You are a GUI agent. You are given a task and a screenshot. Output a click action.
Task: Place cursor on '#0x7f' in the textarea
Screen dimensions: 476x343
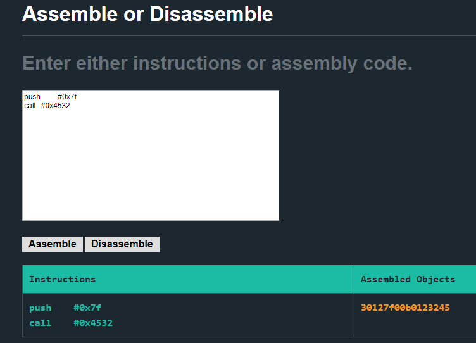[67, 97]
